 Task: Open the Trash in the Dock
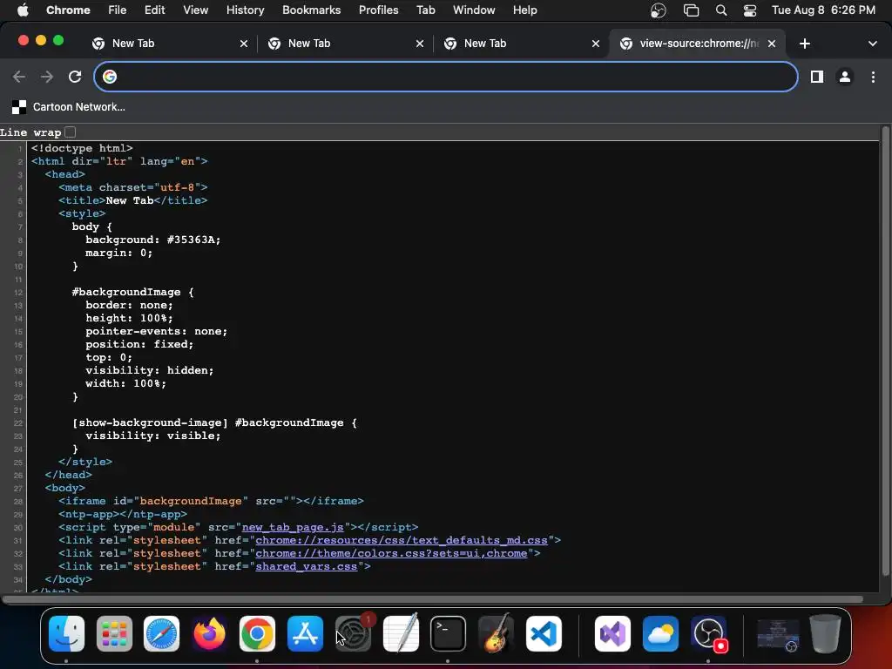tap(825, 634)
